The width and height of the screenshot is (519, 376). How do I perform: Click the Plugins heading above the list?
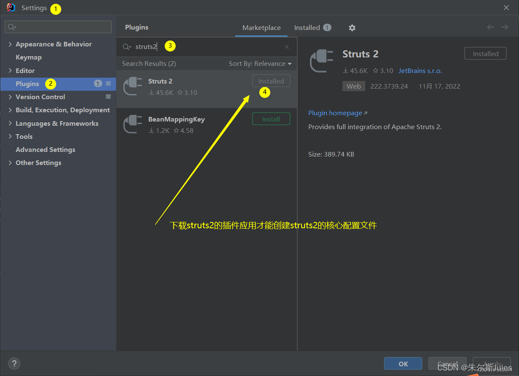pos(137,27)
